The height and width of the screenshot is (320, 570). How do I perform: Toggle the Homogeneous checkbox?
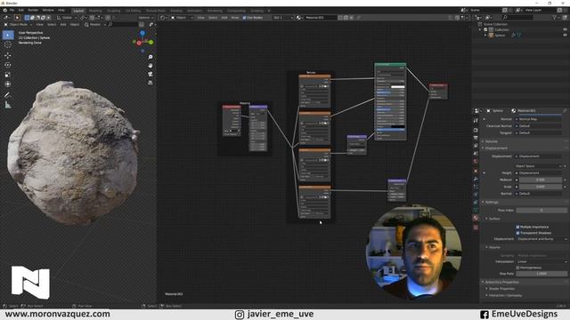[x=517, y=268]
